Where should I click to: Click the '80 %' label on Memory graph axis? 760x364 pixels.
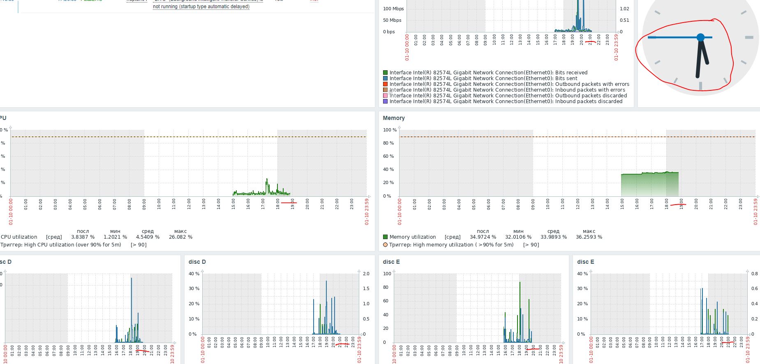(x=388, y=143)
